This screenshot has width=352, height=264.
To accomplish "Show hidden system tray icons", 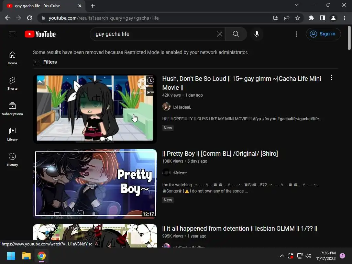I will click(282, 256).
